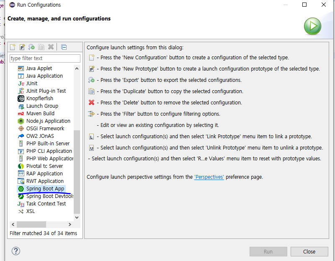Viewport: 335px width, 261px height.
Task: Click the horizontal scroll right arrow
Action: coord(70,225)
